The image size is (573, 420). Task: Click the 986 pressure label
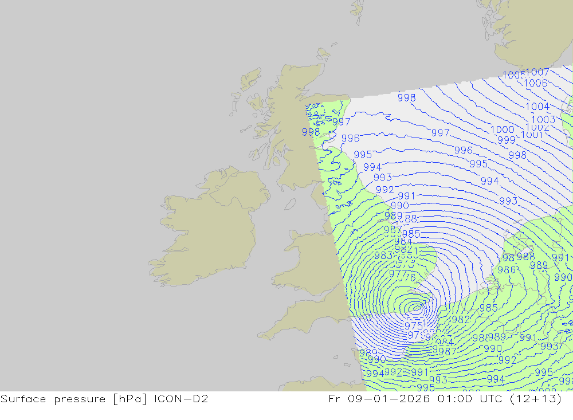coord(507,270)
